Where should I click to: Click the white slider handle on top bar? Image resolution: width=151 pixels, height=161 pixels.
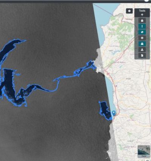pos(146,0)
